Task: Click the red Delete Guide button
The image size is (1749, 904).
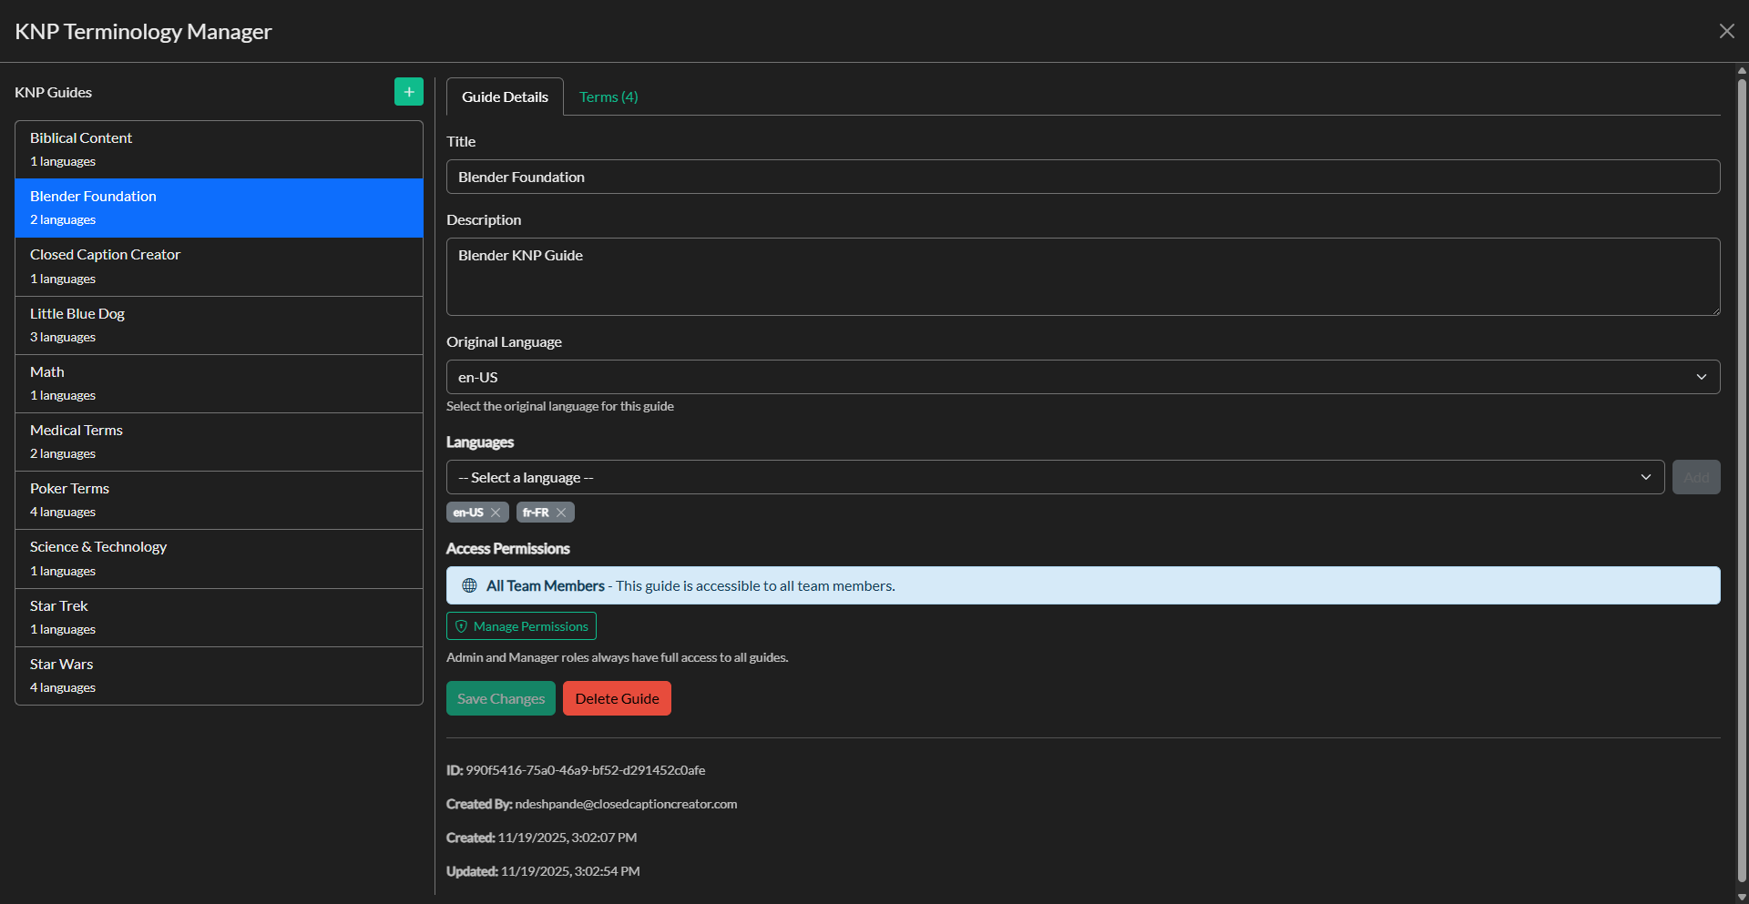Action: [617, 698]
